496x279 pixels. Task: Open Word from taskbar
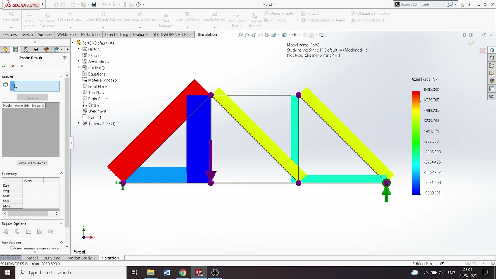[167, 272]
